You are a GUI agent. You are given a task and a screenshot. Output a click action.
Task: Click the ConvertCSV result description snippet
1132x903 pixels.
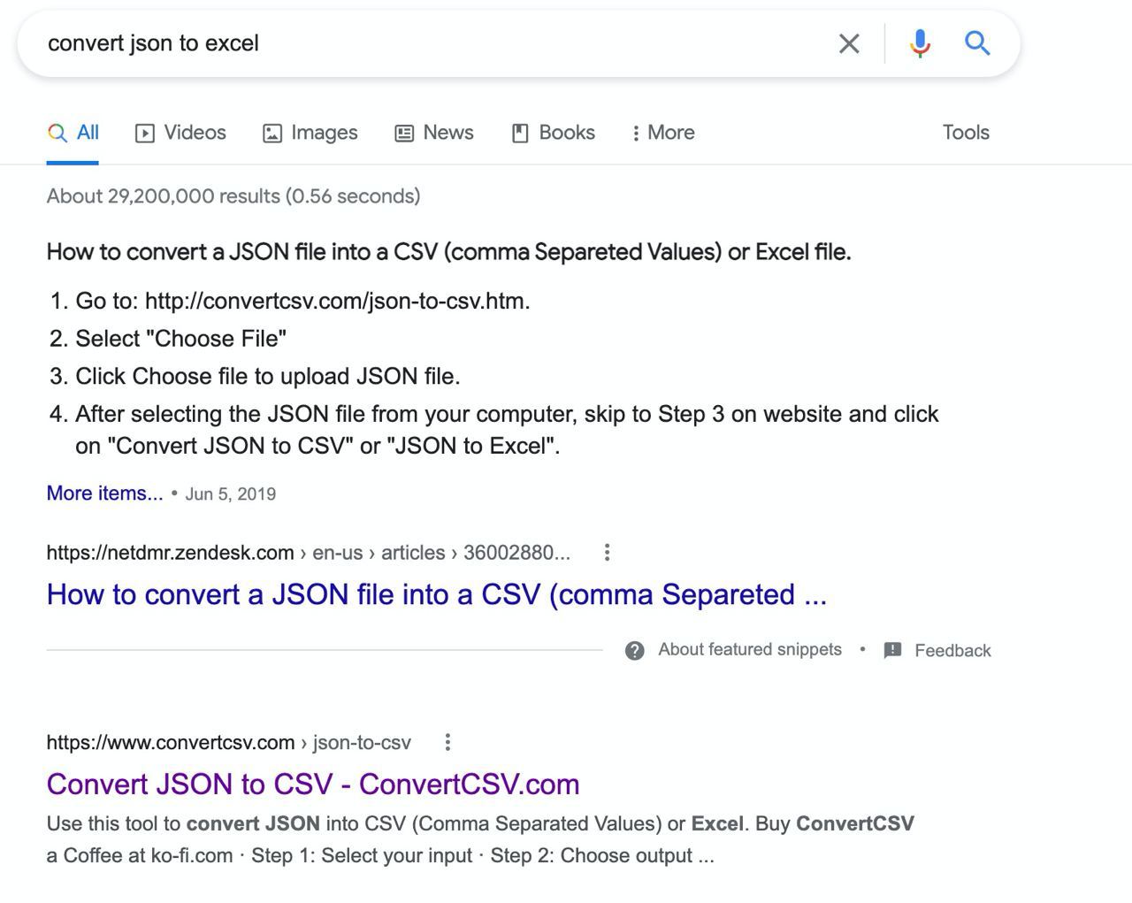pos(480,840)
